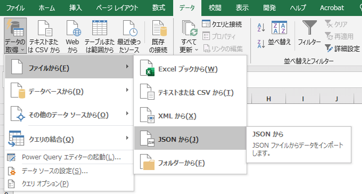
Task: Click テキストまたは CSV から ribbon icon
Action: click(44, 36)
